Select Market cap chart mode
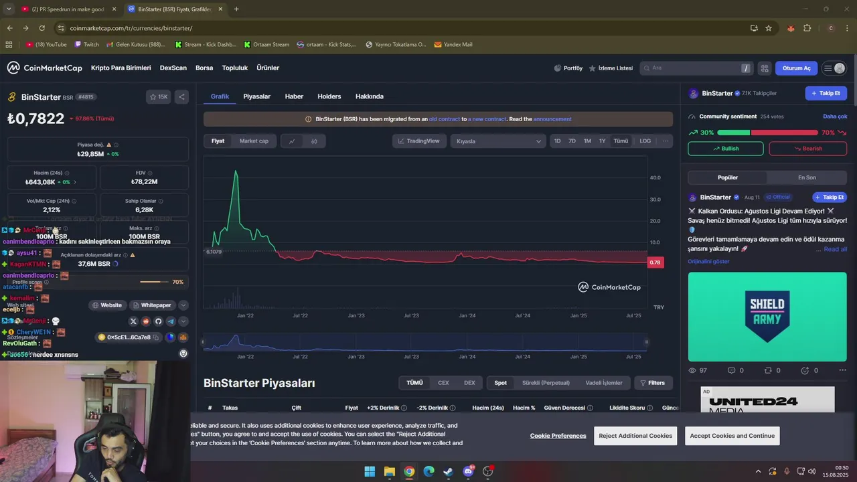The height and width of the screenshot is (482, 857). (254, 141)
